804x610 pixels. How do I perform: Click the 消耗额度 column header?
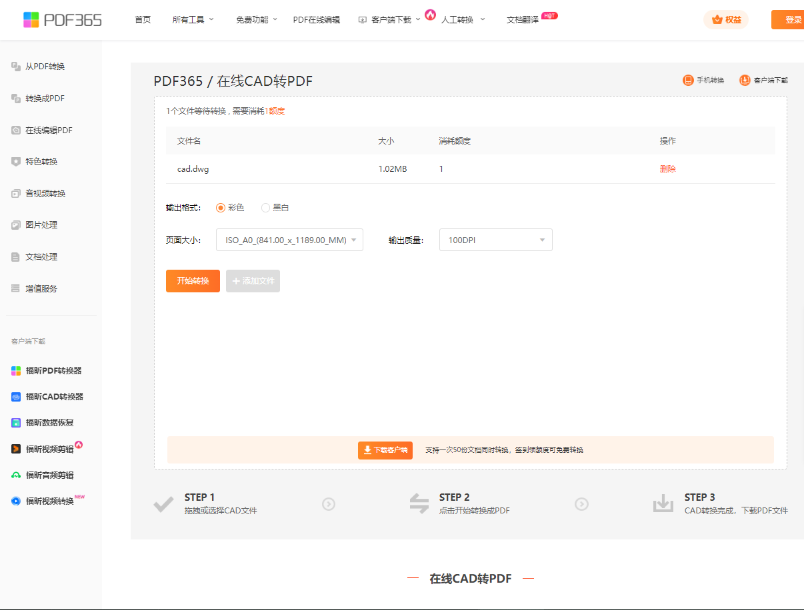(x=455, y=141)
